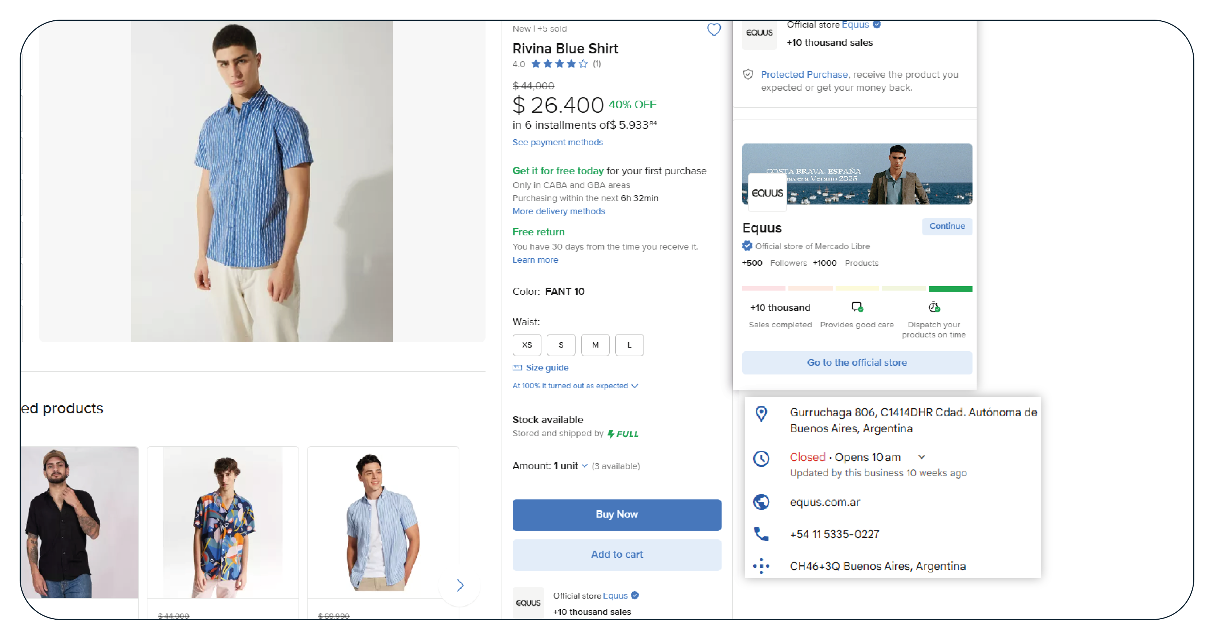Select size S
This screenshot has height=640, width=1214.
tap(561, 344)
